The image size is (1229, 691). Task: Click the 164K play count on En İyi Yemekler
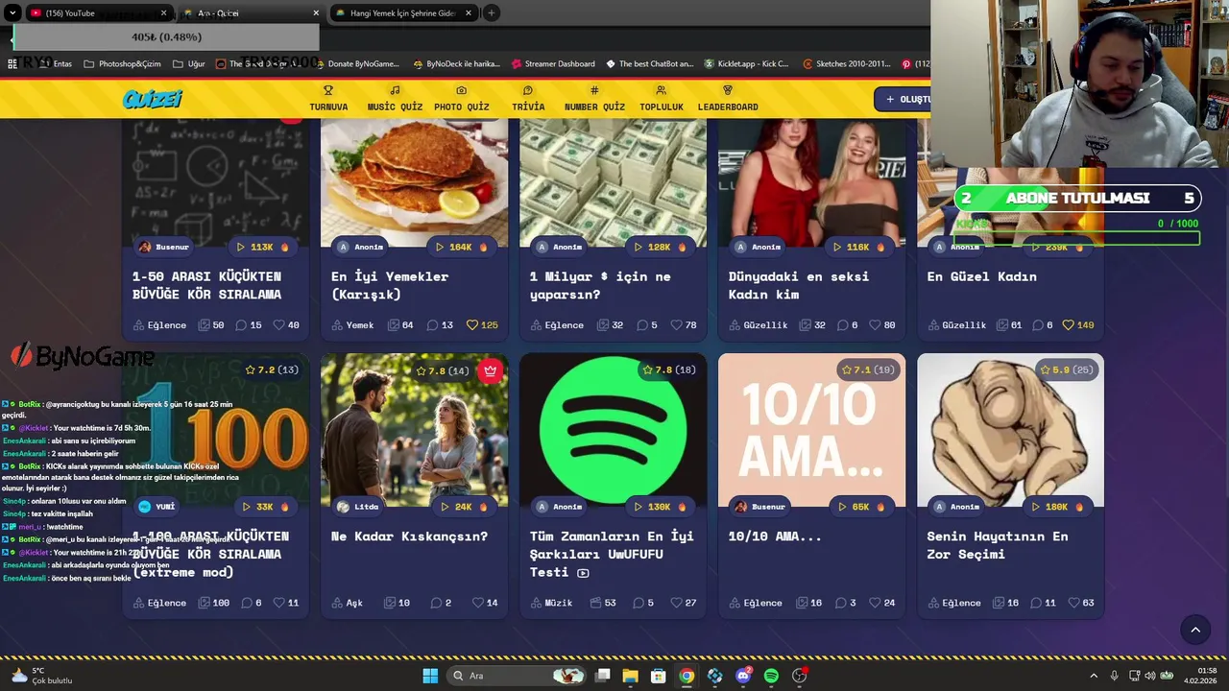point(462,247)
